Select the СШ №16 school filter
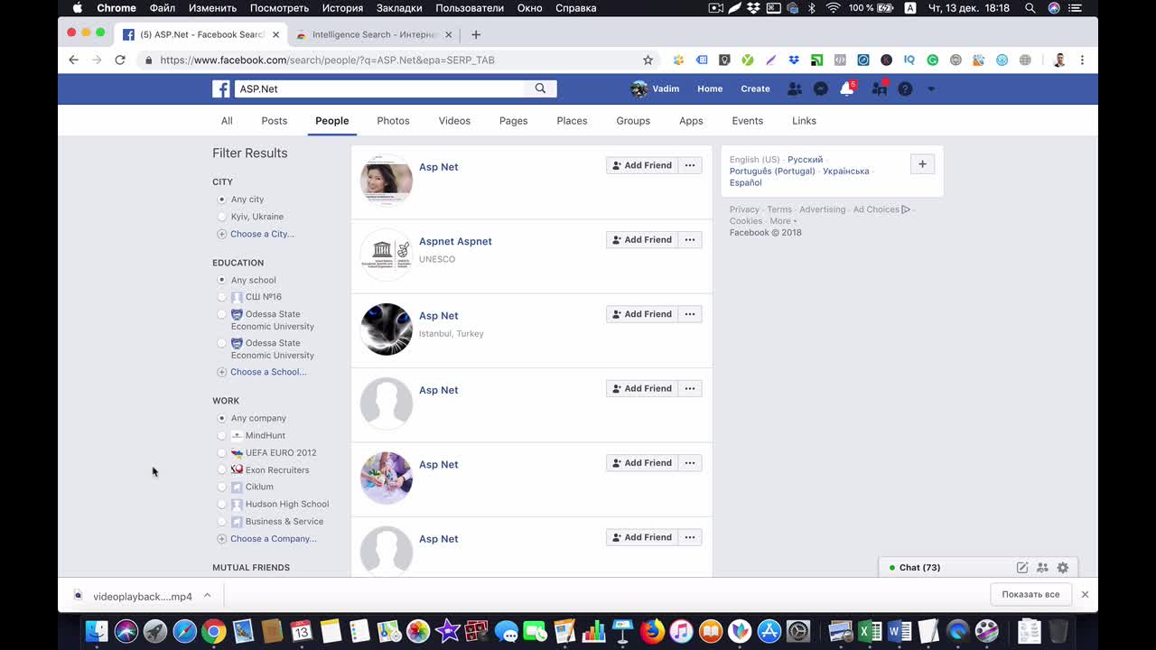The image size is (1156, 650). (x=222, y=297)
